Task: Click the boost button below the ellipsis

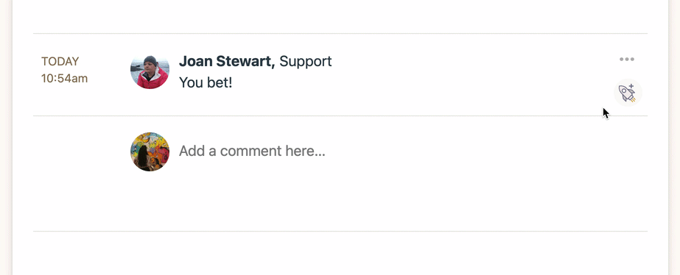Action: [x=628, y=93]
